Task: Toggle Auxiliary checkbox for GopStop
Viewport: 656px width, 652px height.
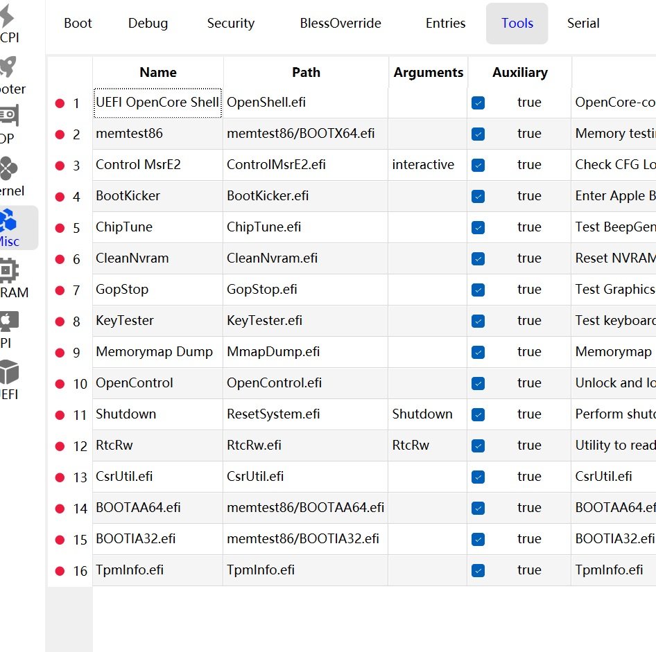Action: [478, 290]
